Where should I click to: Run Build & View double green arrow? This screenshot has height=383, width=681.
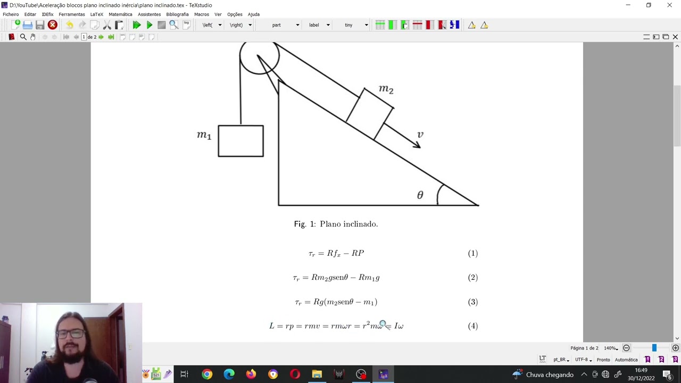[137, 25]
